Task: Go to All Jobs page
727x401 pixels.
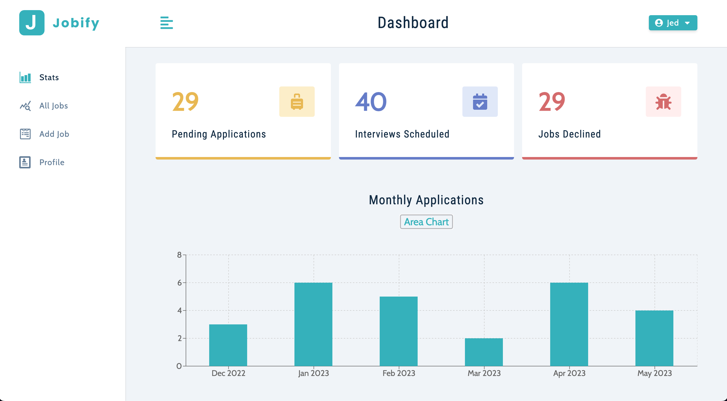Action: point(54,106)
